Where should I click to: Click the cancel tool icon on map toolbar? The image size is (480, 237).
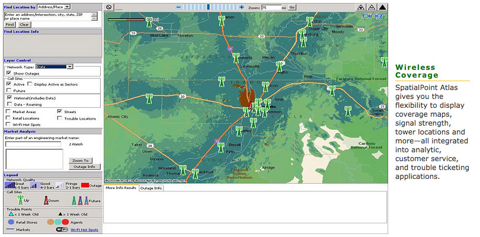[109, 7]
